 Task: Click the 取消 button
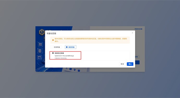click(x=122, y=64)
